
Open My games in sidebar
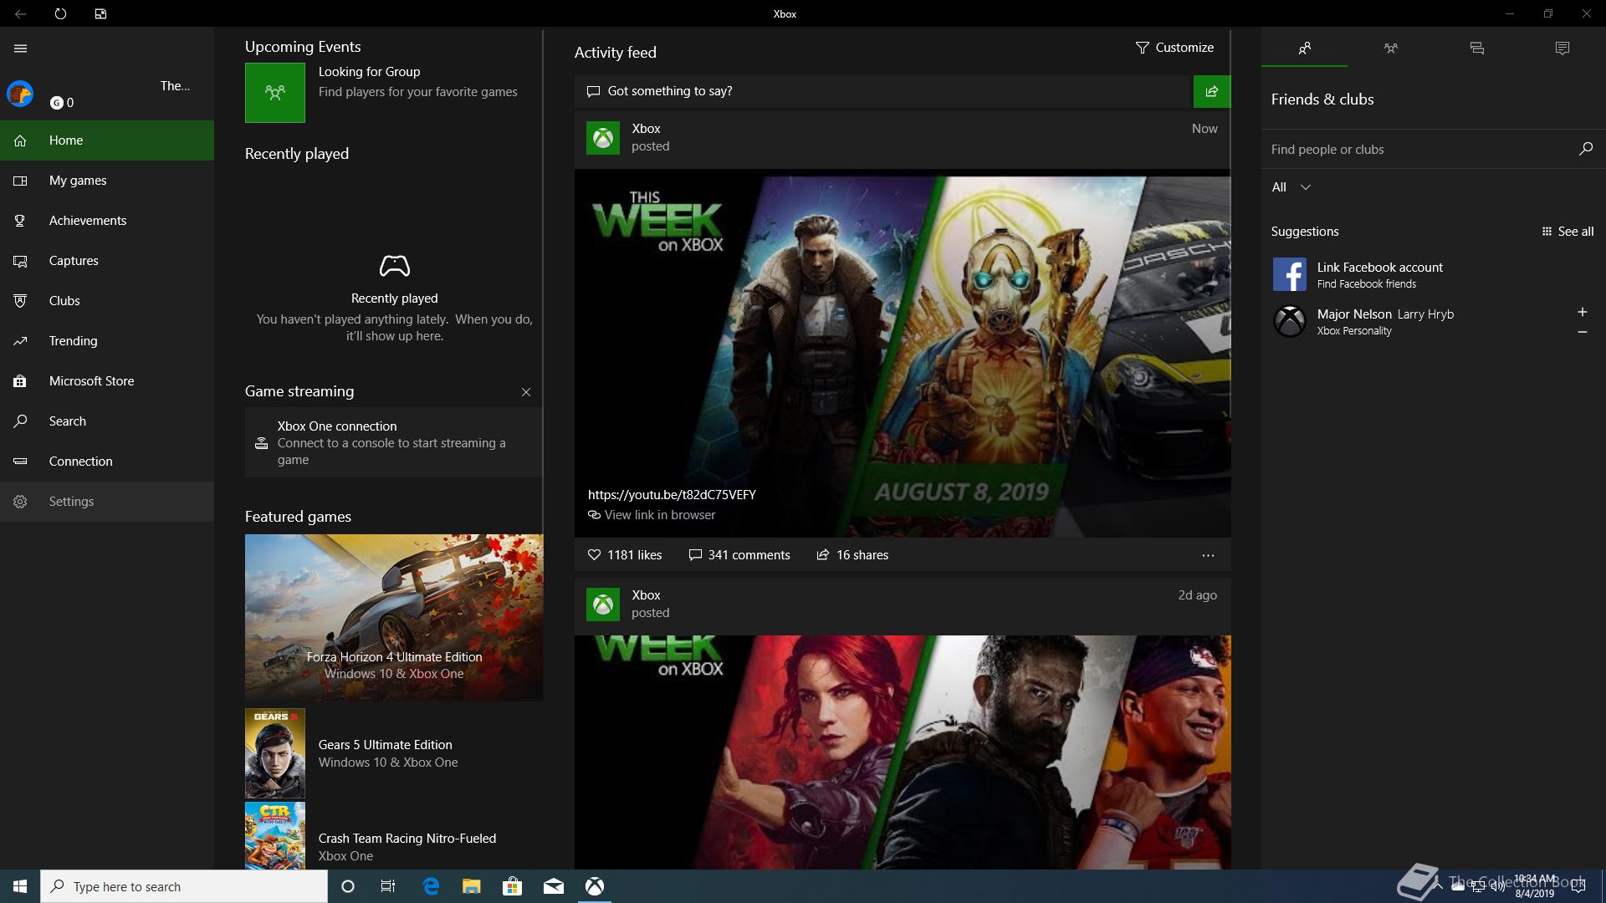click(107, 181)
